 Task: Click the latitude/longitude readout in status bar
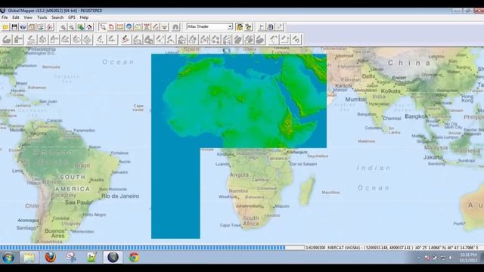447,248
